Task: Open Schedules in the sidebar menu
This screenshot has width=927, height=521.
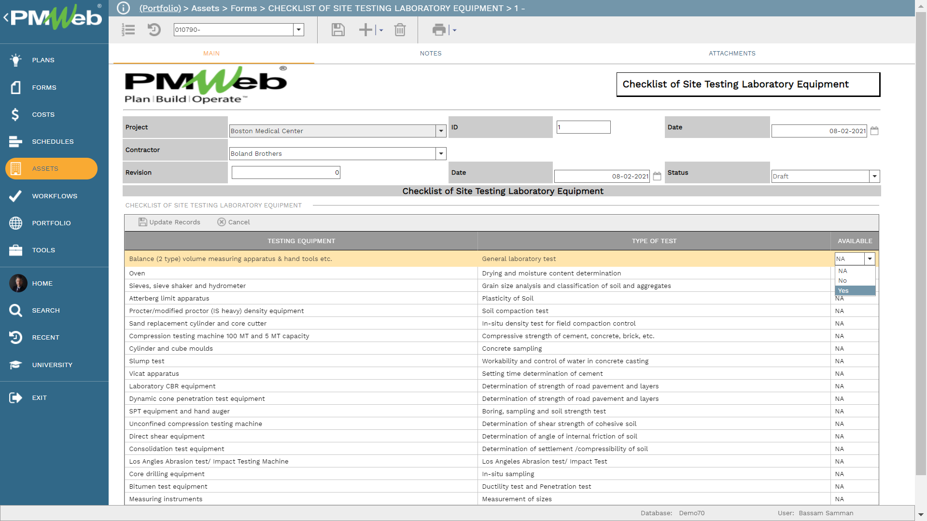Action: pyautogui.click(x=53, y=141)
